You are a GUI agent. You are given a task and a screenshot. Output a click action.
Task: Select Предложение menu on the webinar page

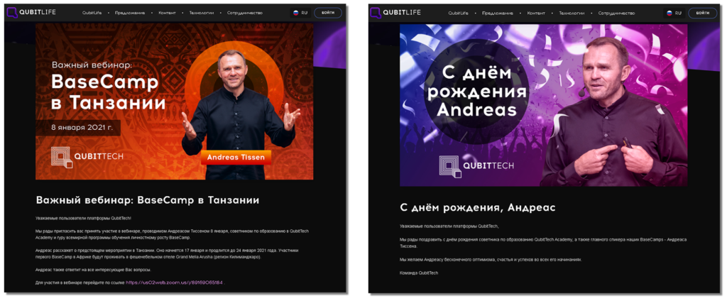tap(131, 13)
